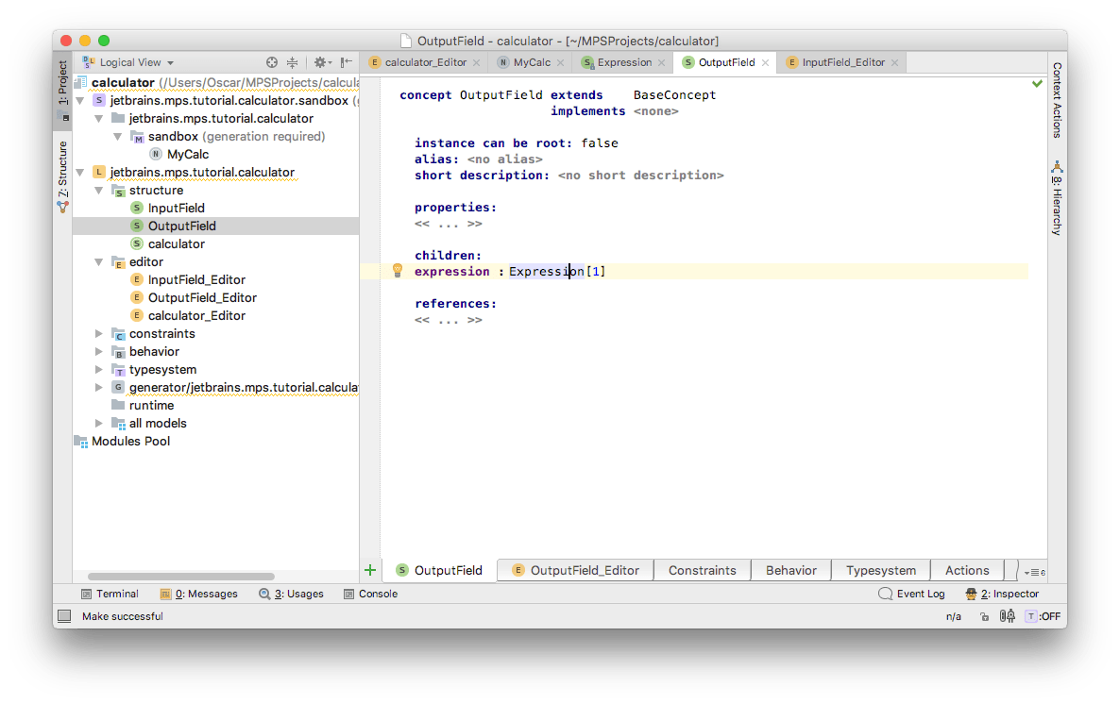Viewport: 1120px width, 704px height.
Task: Select InputField_Editor in the project tree
Action: [196, 279]
